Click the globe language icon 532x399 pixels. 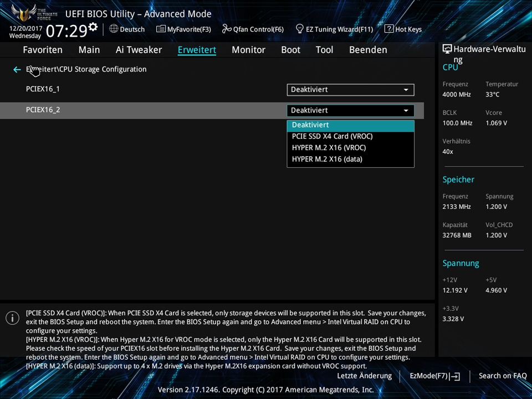point(114,29)
